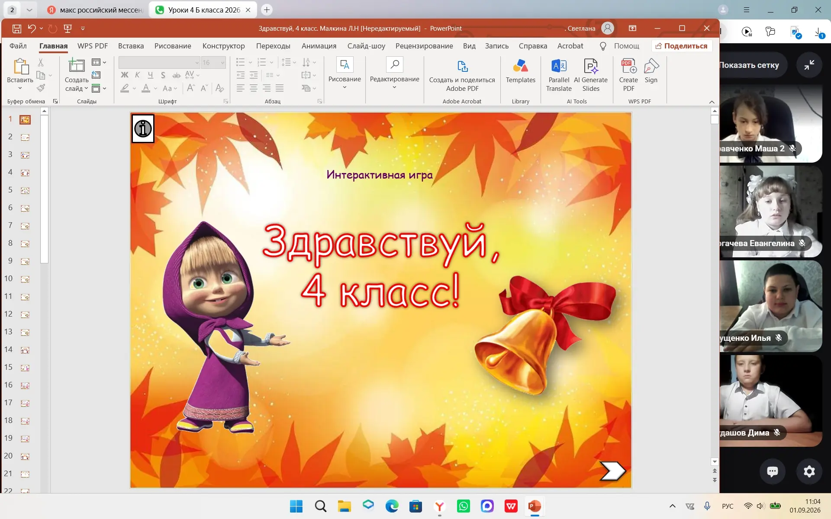
Task: Open the Файл menu
Action: coord(18,46)
